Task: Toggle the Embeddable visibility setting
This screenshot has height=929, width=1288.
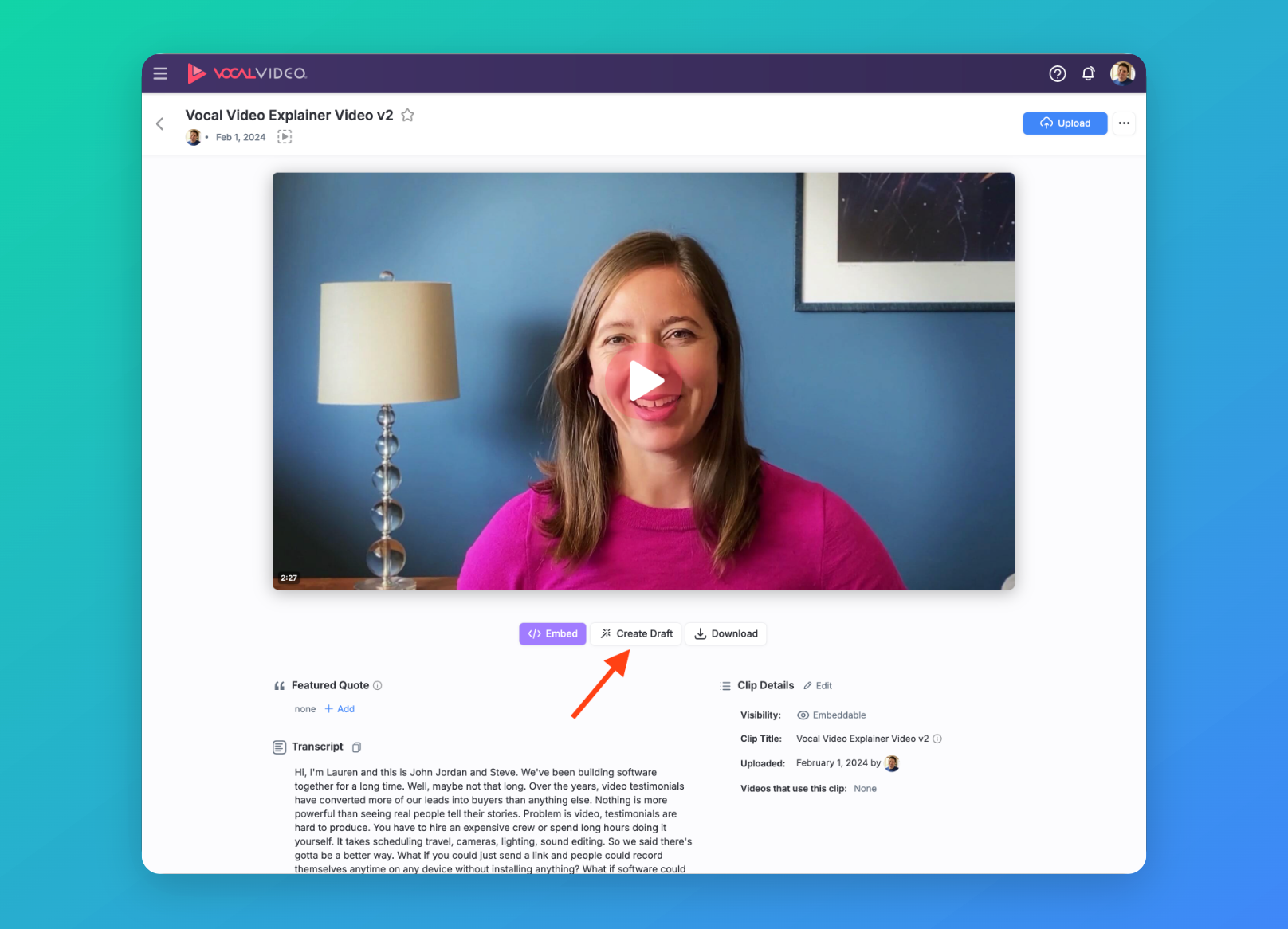Action: (x=831, y=715)
